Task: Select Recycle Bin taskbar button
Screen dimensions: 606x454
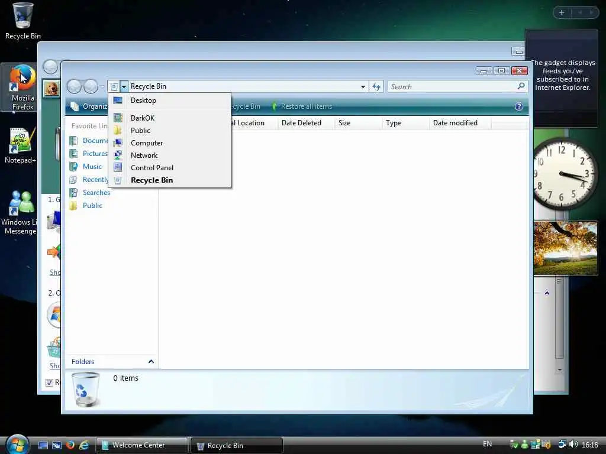Action: point(237,446)
